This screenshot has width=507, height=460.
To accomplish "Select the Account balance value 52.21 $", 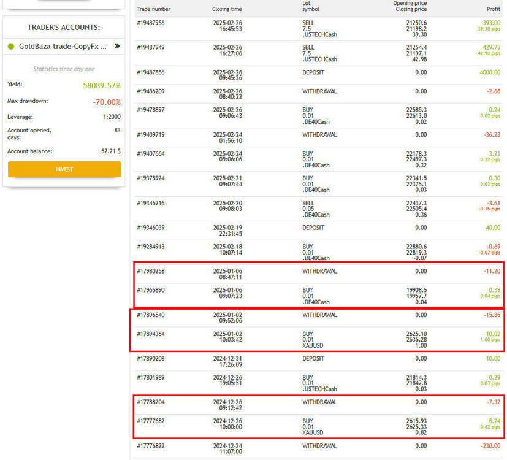I will pos(110,151).
